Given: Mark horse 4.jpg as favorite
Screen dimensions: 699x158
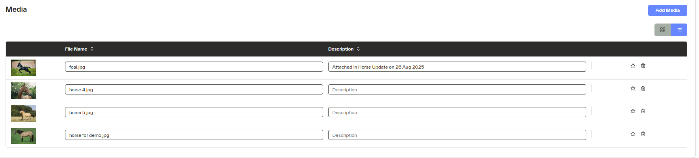Looking at the screenshot, I should tap(633, 89).
